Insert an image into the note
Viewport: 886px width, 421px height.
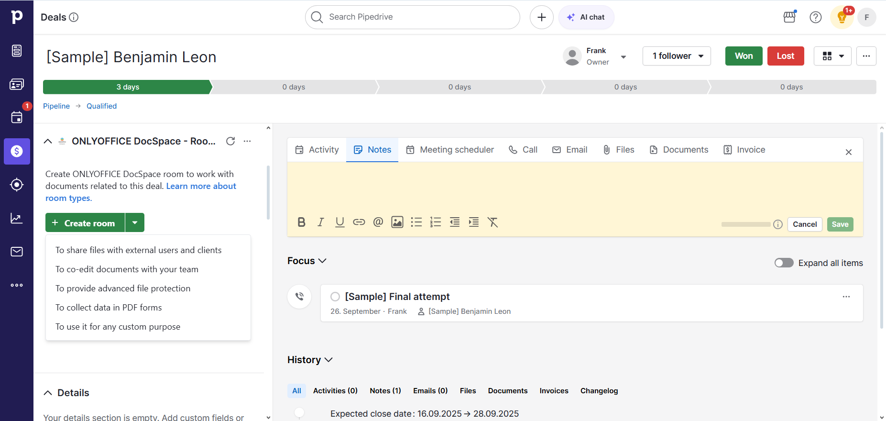coord(397,222)
